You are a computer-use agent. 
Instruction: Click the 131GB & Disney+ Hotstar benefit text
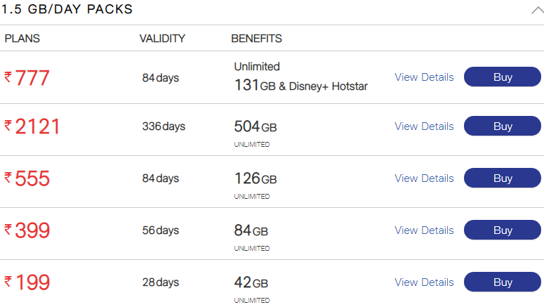click(301, 86)
